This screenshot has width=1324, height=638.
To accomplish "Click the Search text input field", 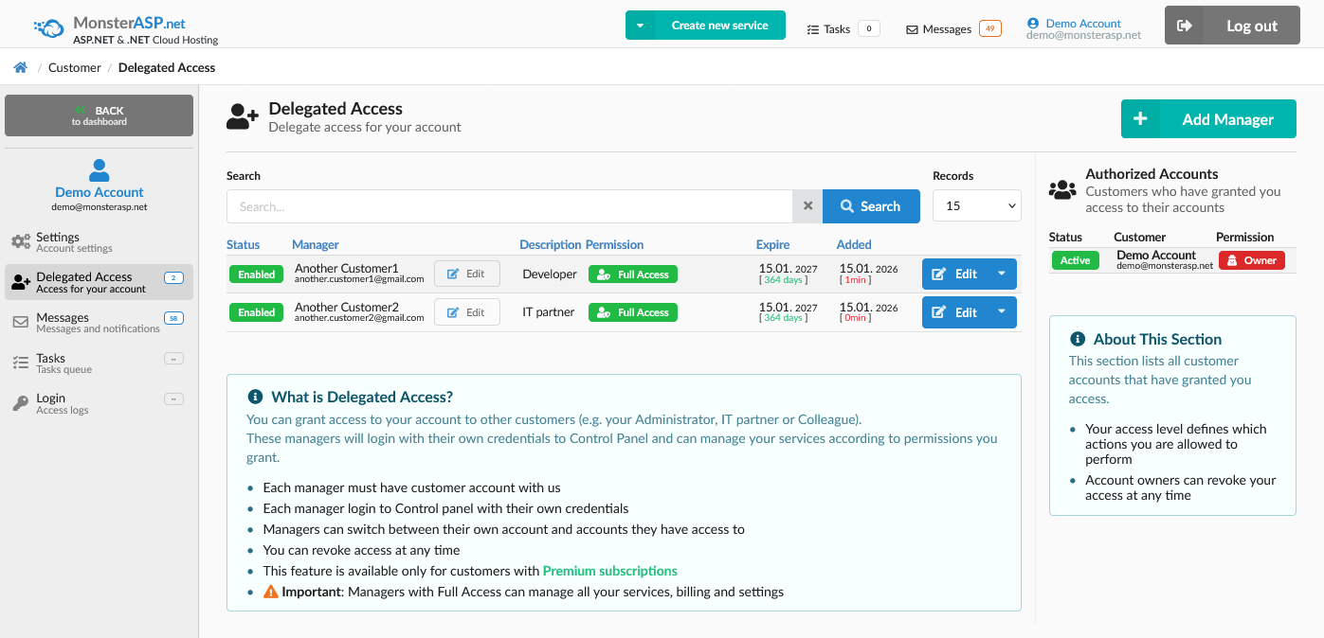I will 509,206.
